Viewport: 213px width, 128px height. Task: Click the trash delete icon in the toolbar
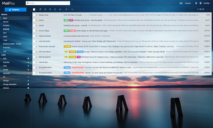click(55, 9)
